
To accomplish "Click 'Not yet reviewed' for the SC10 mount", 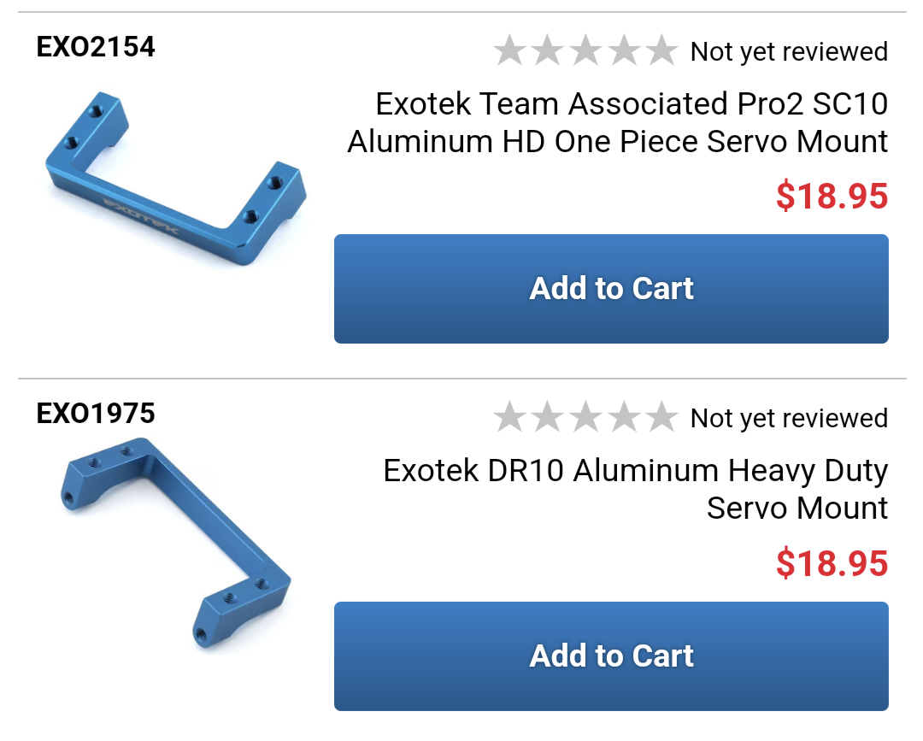I will click(x=789, y=52).
